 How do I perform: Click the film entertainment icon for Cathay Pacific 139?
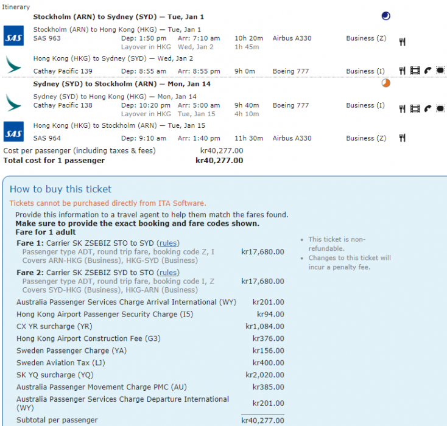pos(415,71)
